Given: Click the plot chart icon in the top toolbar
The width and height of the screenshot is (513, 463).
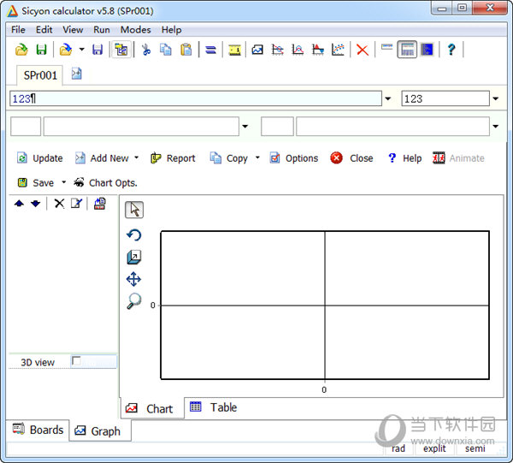Looking at the screenshot, I should [257, 50].
